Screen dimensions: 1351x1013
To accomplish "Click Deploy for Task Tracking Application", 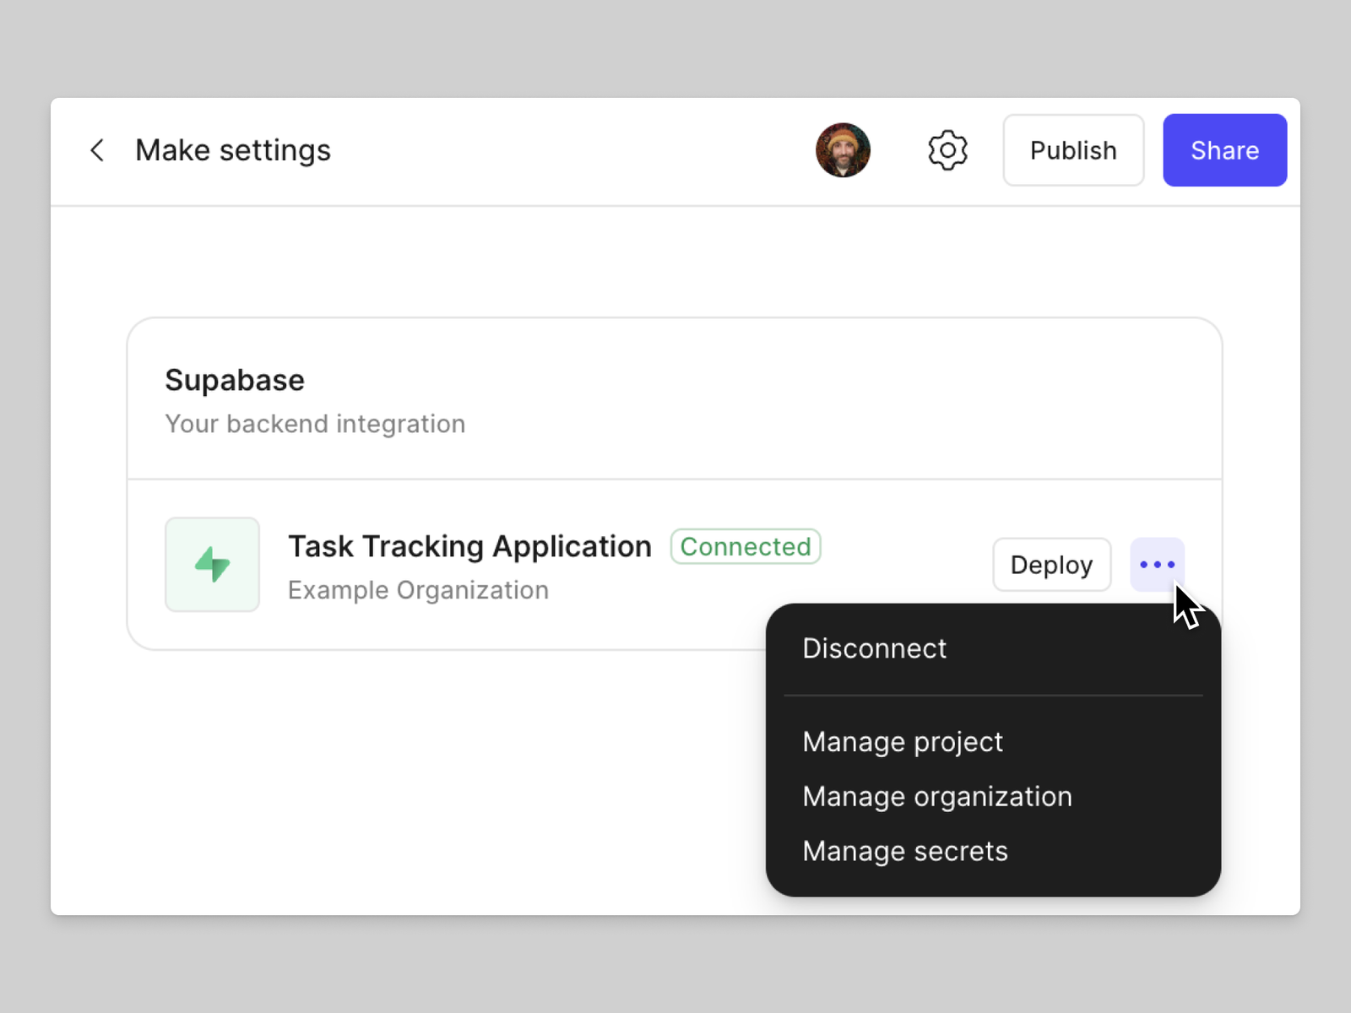I will tap(1051, 565).
